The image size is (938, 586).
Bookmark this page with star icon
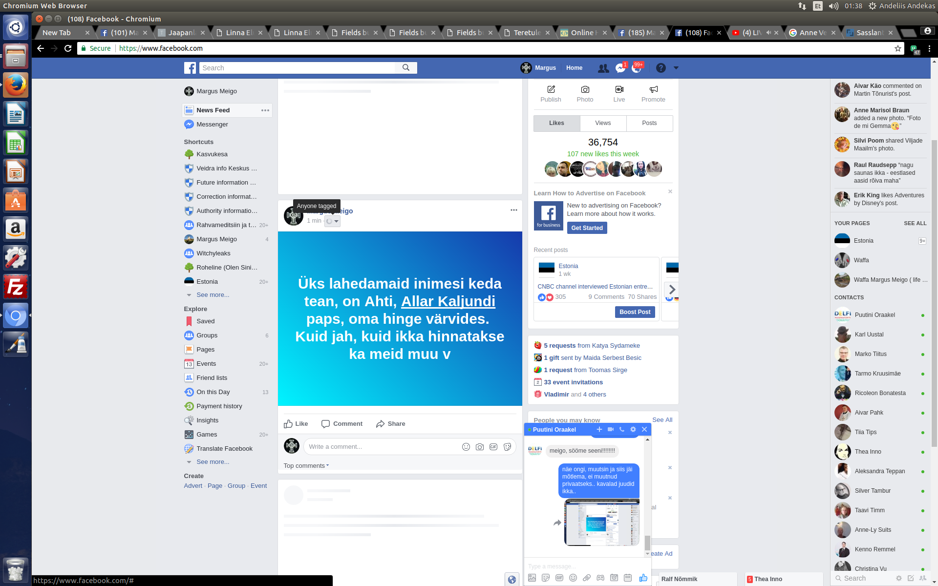(x=897, y=48)
